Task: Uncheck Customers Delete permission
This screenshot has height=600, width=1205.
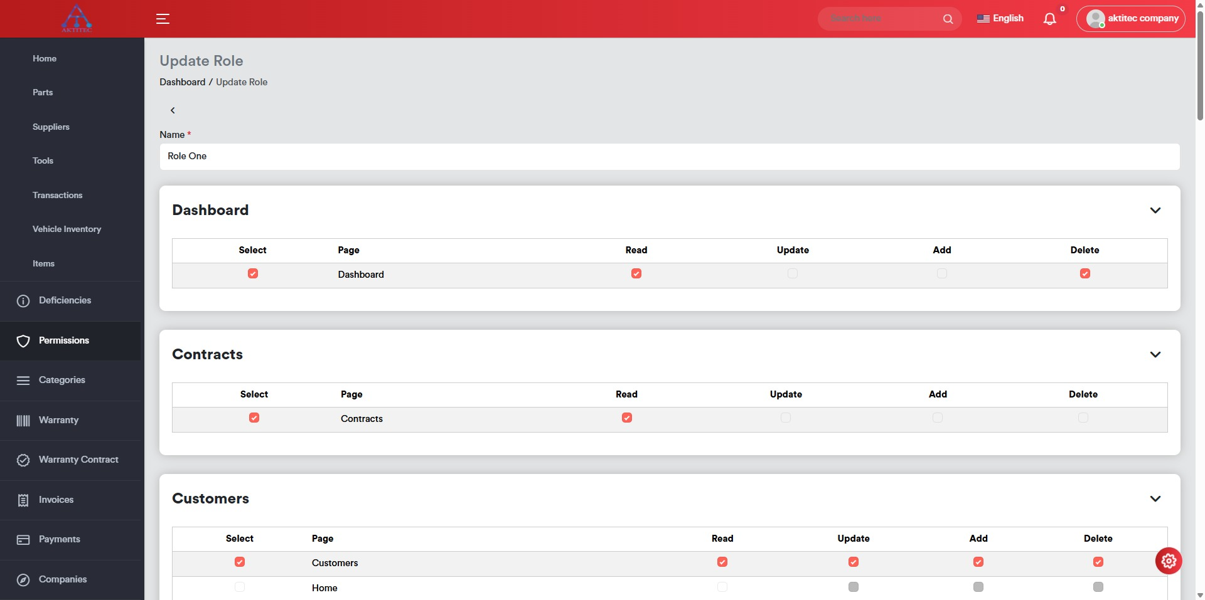Action: pos(1098,562)
